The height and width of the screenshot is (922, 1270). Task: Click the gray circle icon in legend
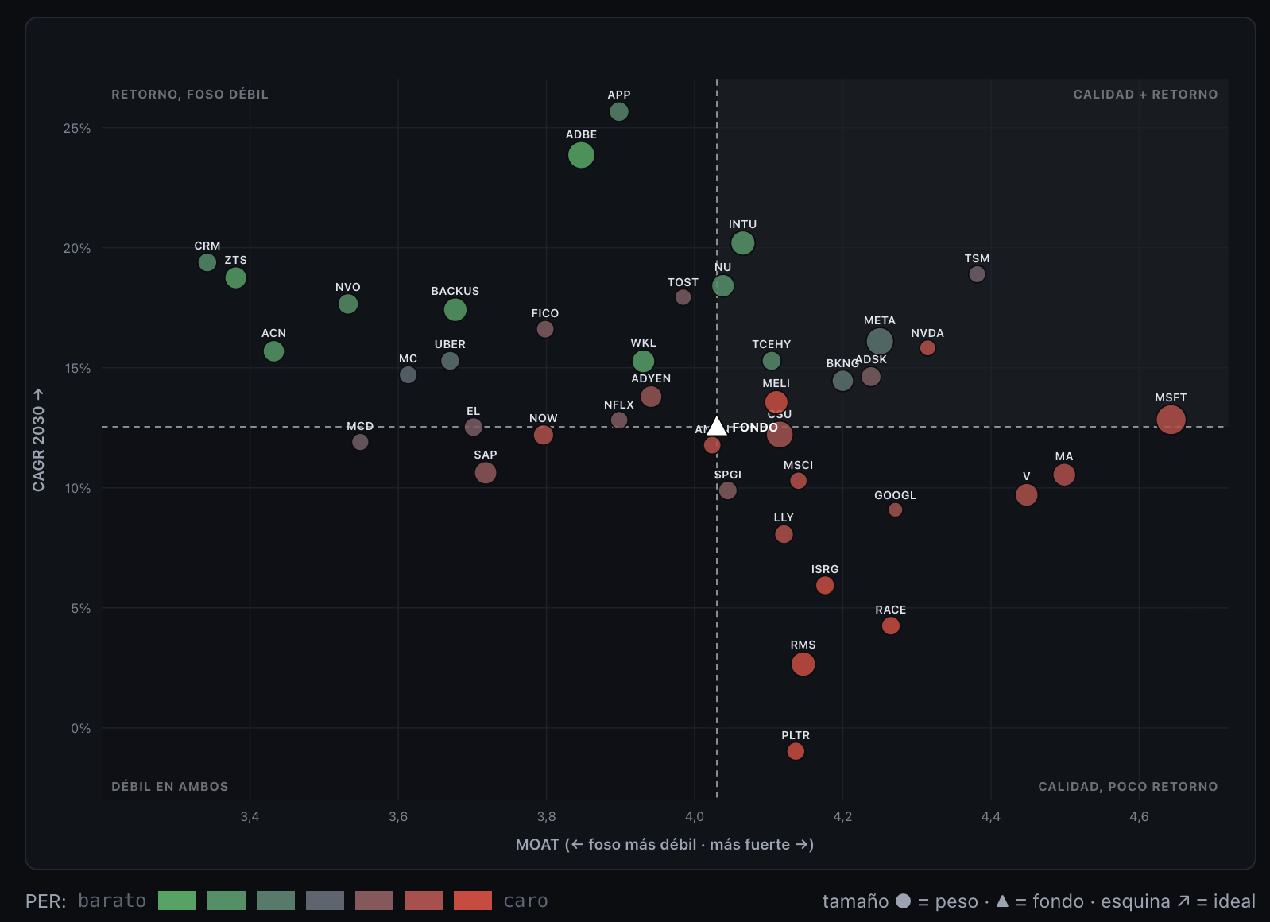pos(903,901)
